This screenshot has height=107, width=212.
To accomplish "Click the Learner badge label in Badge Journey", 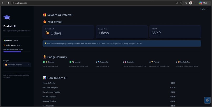I will 78,62.
